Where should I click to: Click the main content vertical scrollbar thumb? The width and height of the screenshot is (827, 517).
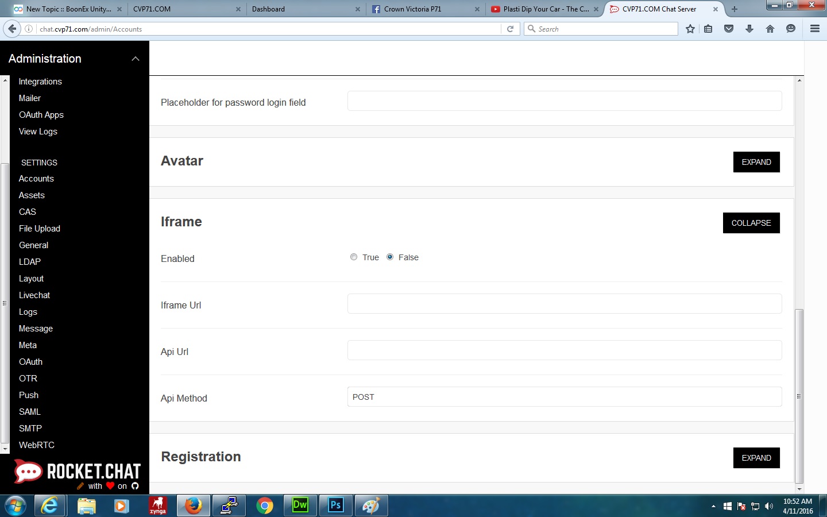coord(799,396)
